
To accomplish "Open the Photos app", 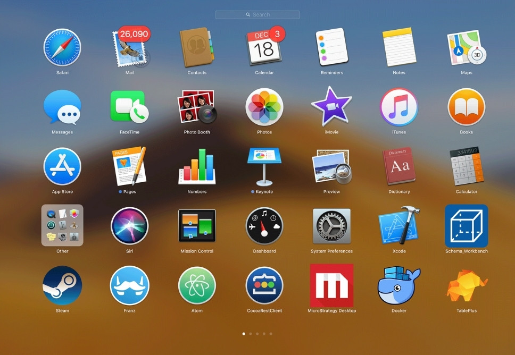I will click(x=264, y=107).
